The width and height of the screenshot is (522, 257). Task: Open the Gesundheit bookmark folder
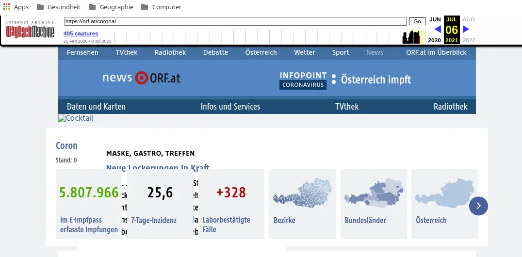(x=59, y=7)
